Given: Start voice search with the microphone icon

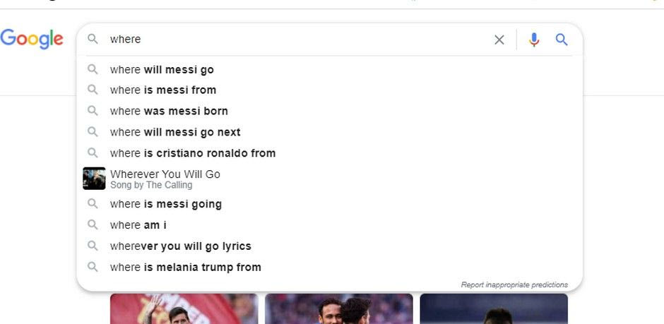Looking at the screenshot, I should click(534, 40).
